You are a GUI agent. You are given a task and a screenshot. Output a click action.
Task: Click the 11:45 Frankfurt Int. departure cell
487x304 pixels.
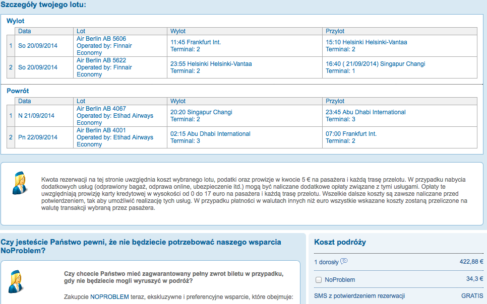pyautogui.click(x=245, y=46)
